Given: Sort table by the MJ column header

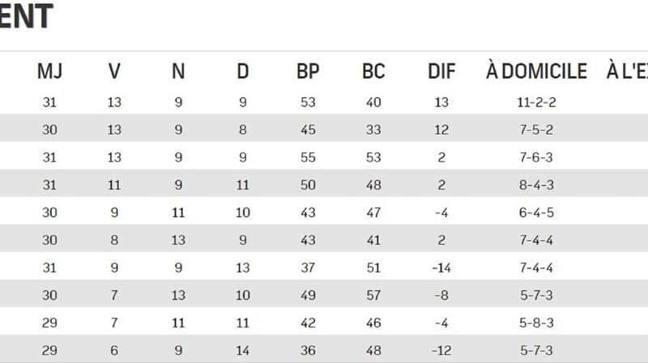Looking at the screenshot, I should point(49,71).
